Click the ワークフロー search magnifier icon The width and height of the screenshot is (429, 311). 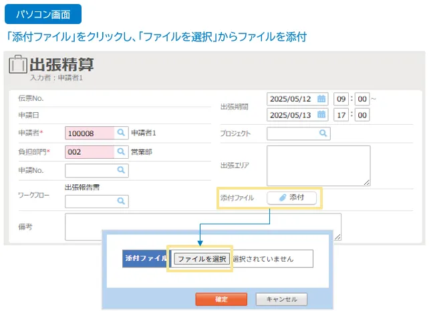point(121,201)
